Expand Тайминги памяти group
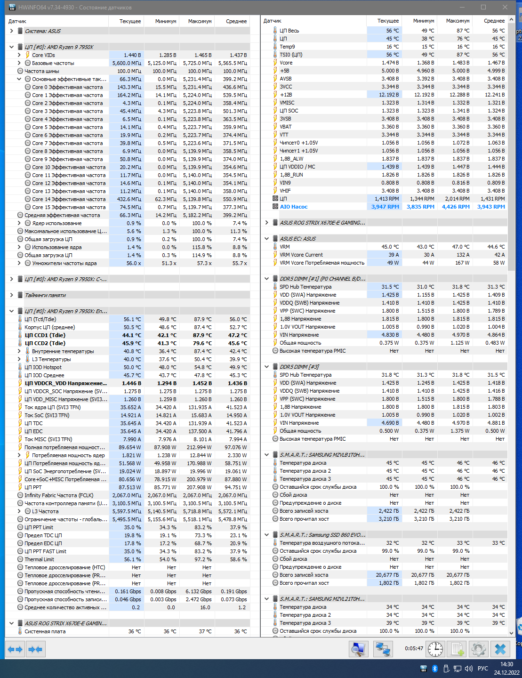The height and width of the screenshot is (678, 522). (x=12, y=295)
